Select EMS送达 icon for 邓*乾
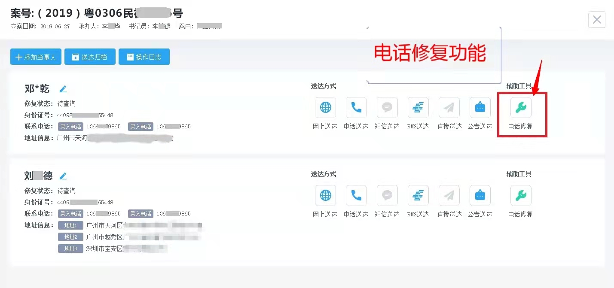Viewport: 614px width, 288px height. coord(418,107)
